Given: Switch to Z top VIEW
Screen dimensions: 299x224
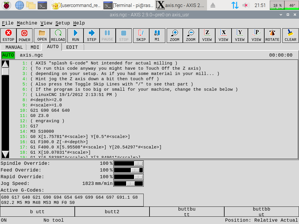Looking at the screenshot, I should pyautogui.click(x=207, y=36).
